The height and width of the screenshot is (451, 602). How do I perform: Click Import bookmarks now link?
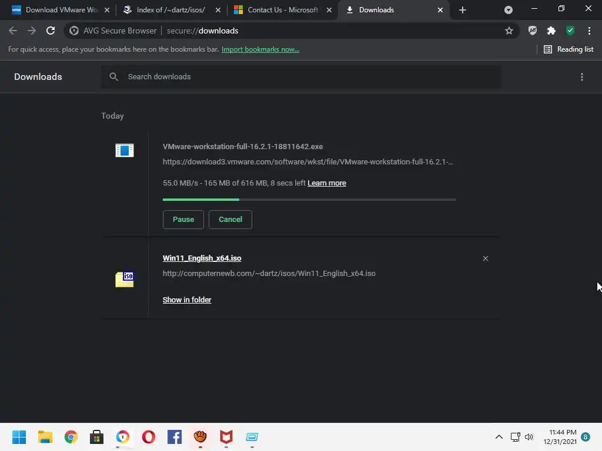pos(260,49)
